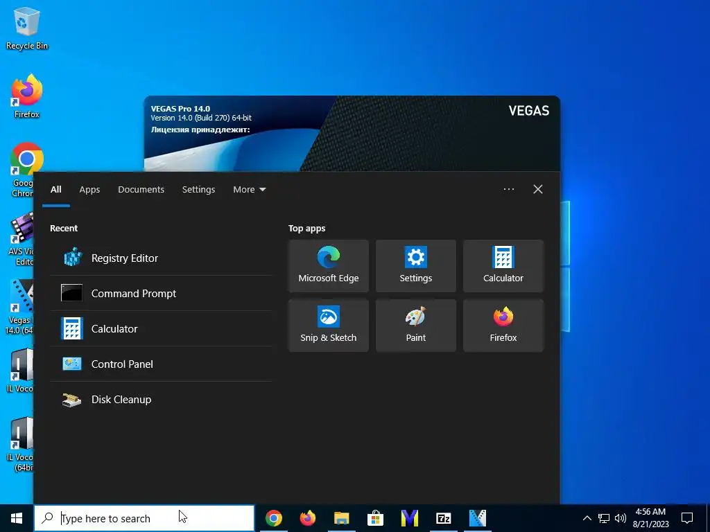Launch Disk Cleanup from Recent list
Image resolution: width=710 pixels, height=532 pixels.
(161, 399)
